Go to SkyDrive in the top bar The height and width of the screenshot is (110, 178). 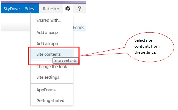point(11,9)
